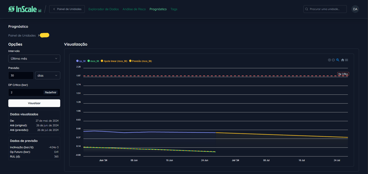Click the InScale logo
The width and height of the screenshot is (368, 174).
(x=25, y=9)
